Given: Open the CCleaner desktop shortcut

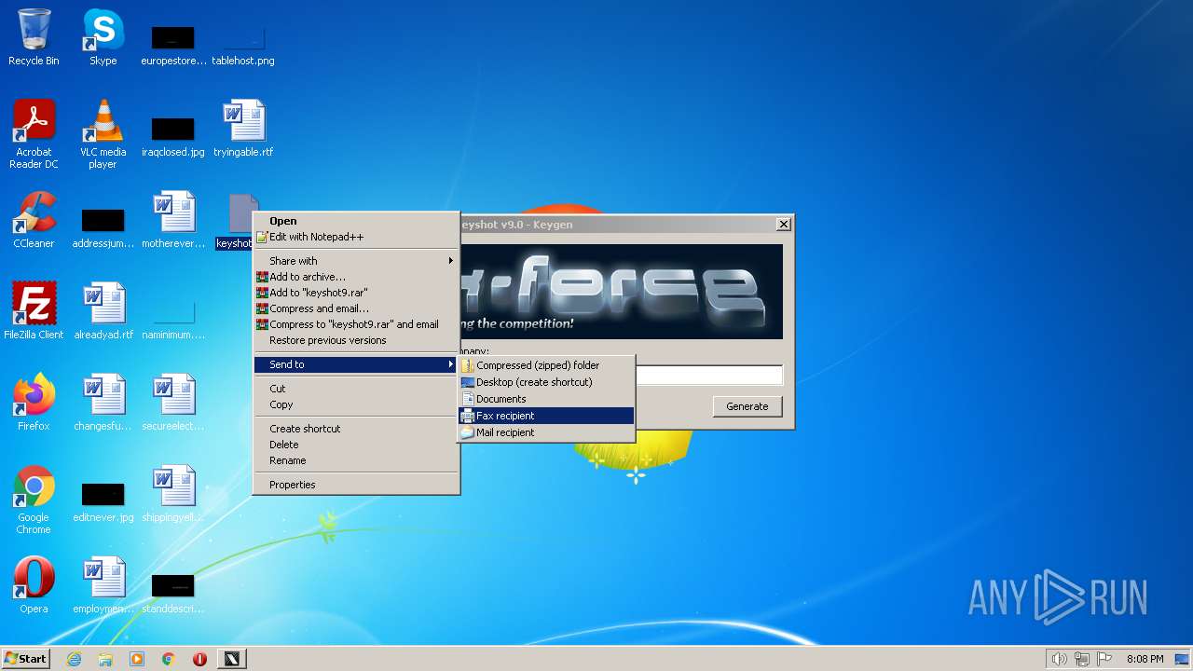Looking at the screenshot, I should 34,220.
